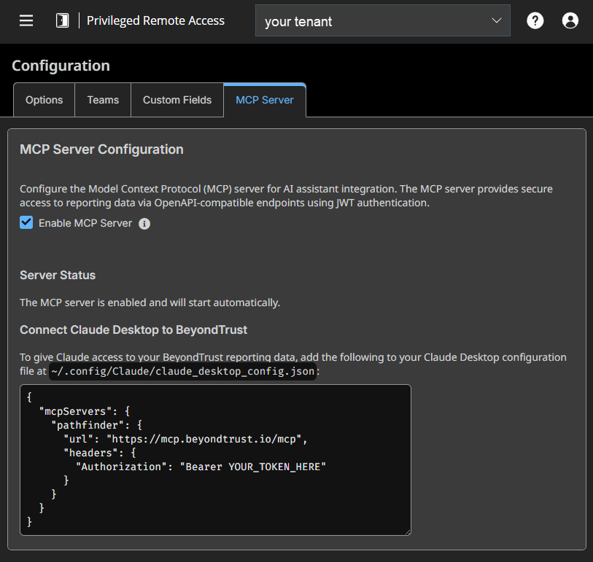
Task: Expand the 'your tenant' dropdown
Action: pyautogui.click(x=383, y=21)
